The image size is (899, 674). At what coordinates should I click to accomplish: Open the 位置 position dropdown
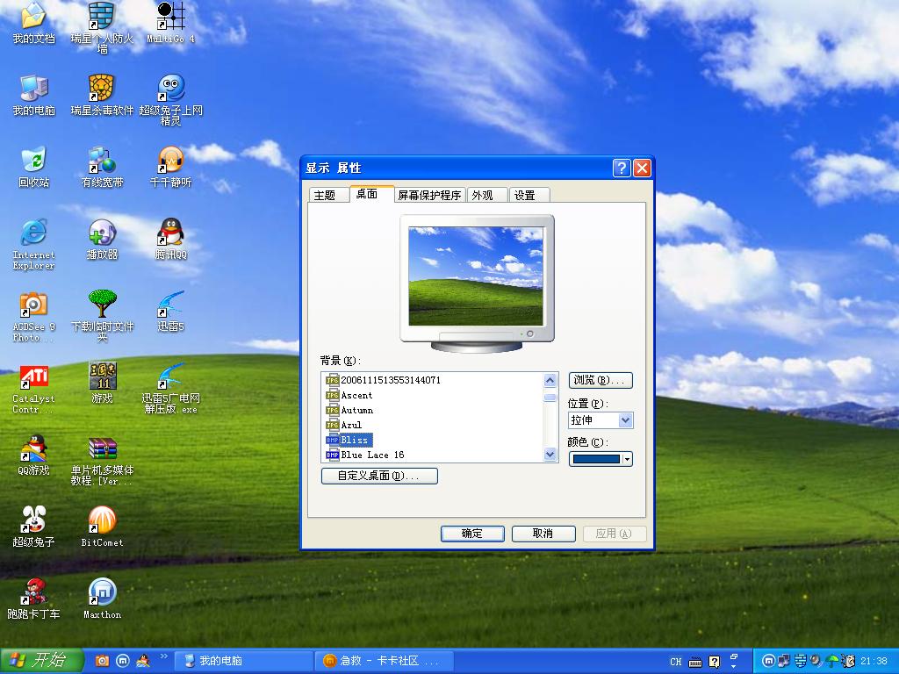pyautogui.click(x=601, y=420)
